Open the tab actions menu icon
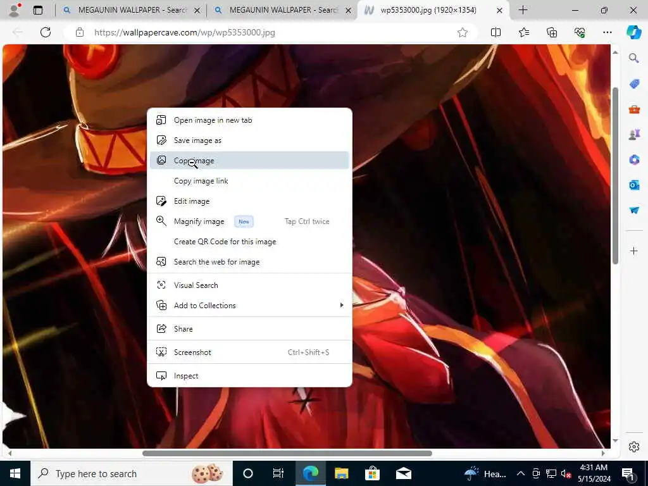The image size is (648, 486). (38, 10)
